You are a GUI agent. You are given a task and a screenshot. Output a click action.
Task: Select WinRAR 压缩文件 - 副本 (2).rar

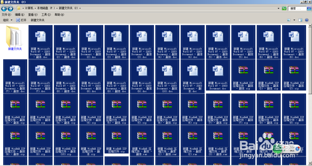click(x=193, y=140)
